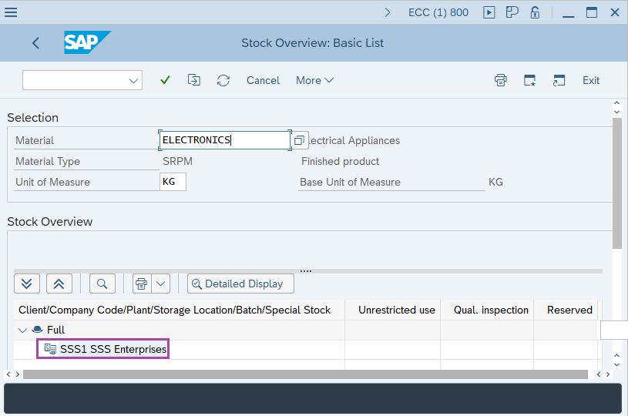Click the magnifier Find icon
Image resolution: width=628 pixels, height=416 pixels.
(102, 283)
